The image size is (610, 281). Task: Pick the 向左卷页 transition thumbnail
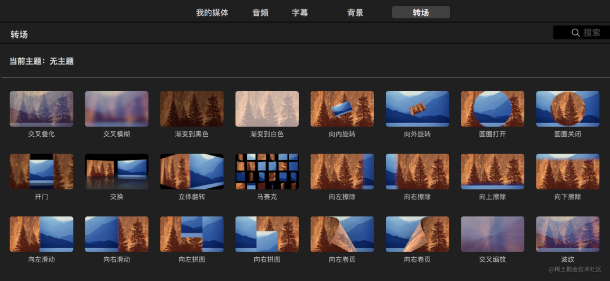coord(342,234)
